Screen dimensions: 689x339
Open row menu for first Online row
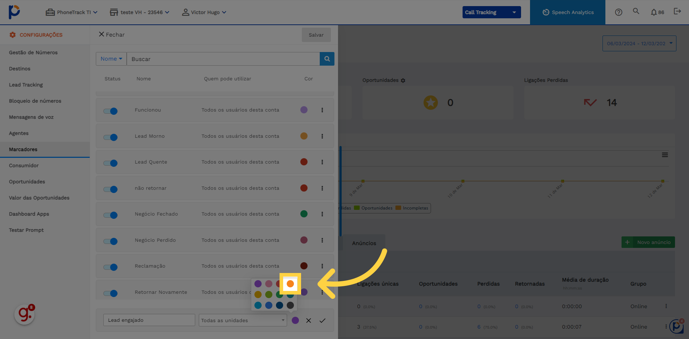coord(666,306)
